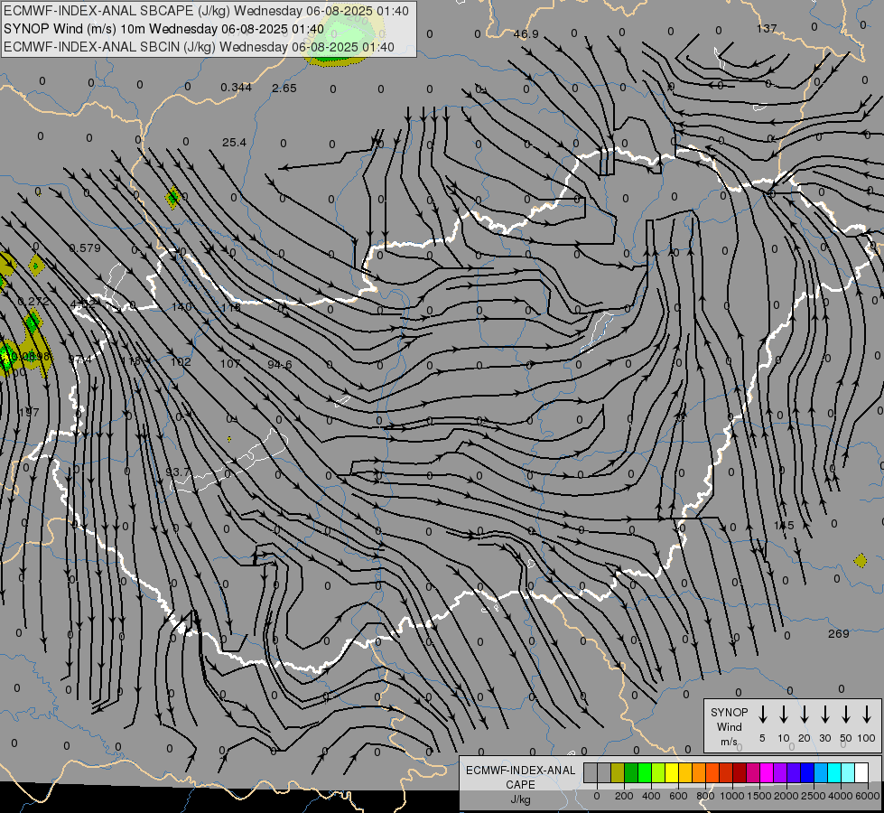This screenshot has width=884, height=813.
Task: Click the 0.344 CAPE value on the map
Action: point(237,88)
